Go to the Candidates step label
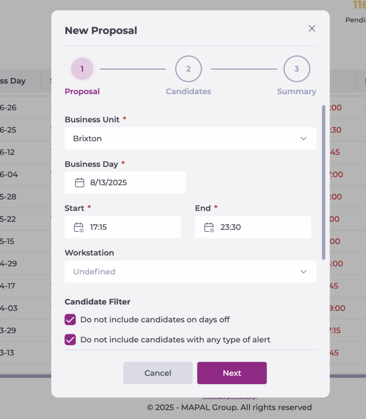 (188, 92)
